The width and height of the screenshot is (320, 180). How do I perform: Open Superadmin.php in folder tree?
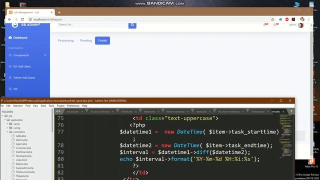[24, 168]
